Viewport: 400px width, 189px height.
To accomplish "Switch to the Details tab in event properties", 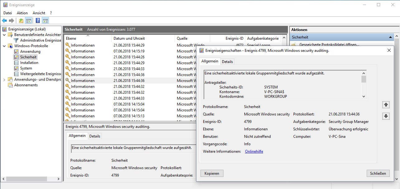I will click(x=227, y=61).
